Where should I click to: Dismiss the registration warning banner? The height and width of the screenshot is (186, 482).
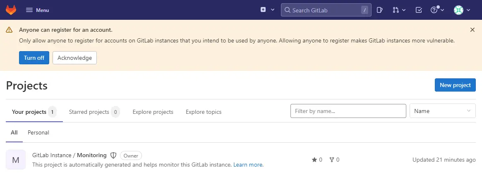[472, 30]
